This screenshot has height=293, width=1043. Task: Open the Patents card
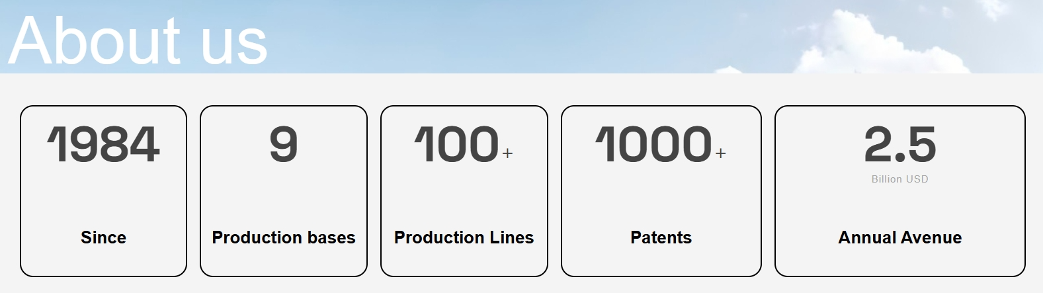(661, 191)
